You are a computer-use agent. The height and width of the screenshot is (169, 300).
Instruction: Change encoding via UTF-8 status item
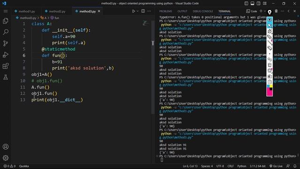coord(220,166)
